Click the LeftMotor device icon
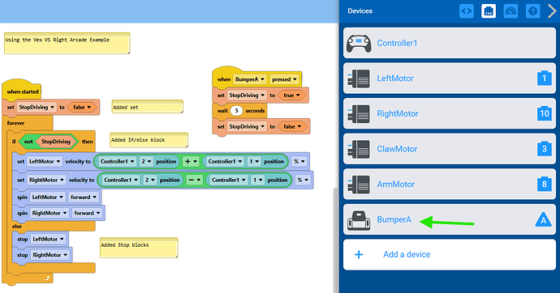560x293 pixels. click(x=359, y=79)
